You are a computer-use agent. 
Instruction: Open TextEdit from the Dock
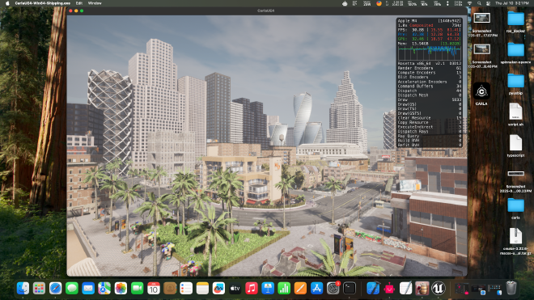click(x=405, y=289)
